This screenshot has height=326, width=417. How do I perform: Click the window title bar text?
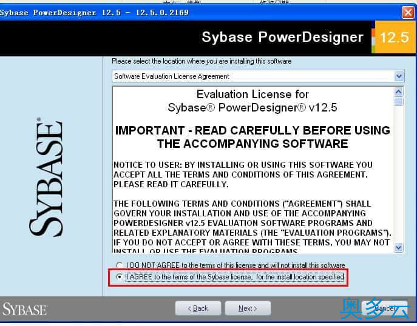[x=94, y=13]
